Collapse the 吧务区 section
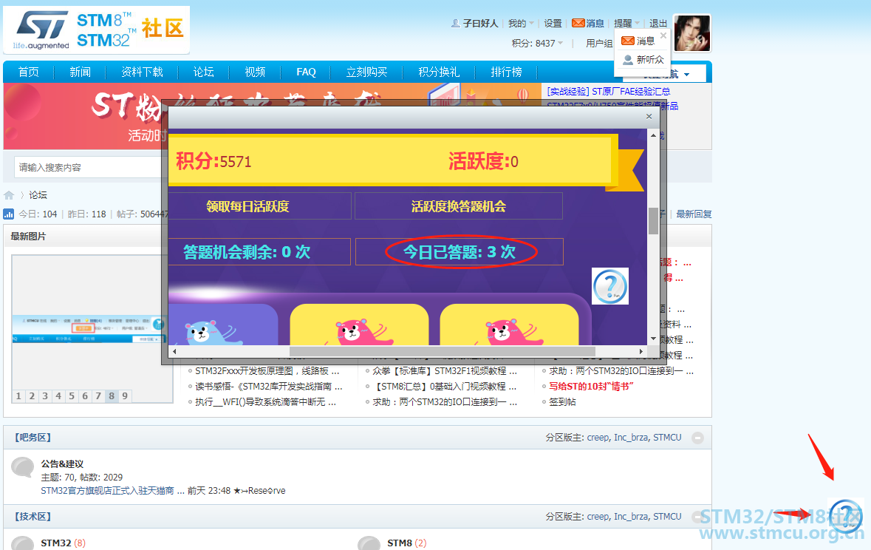The width and height of the screenshot is (871, 550). 697,438
